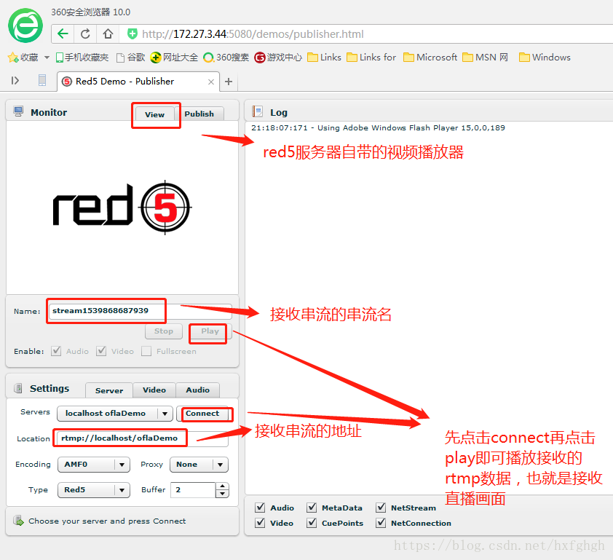Open the Encoding AMF0 dropdown
This screenshot has height=560, width=613.
[94, 465]
